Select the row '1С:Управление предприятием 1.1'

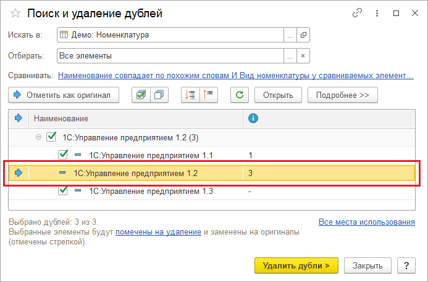212,155
